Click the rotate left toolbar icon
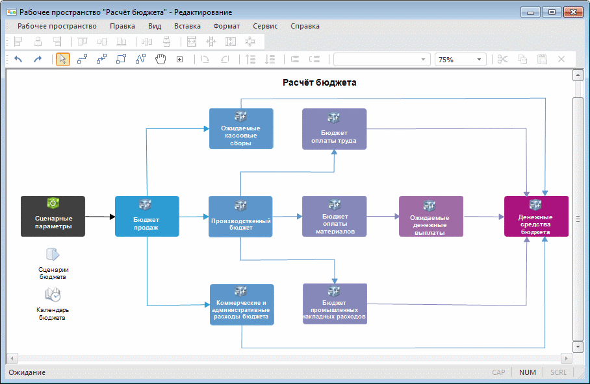The image size is (590, 384). tap(225, 60)
